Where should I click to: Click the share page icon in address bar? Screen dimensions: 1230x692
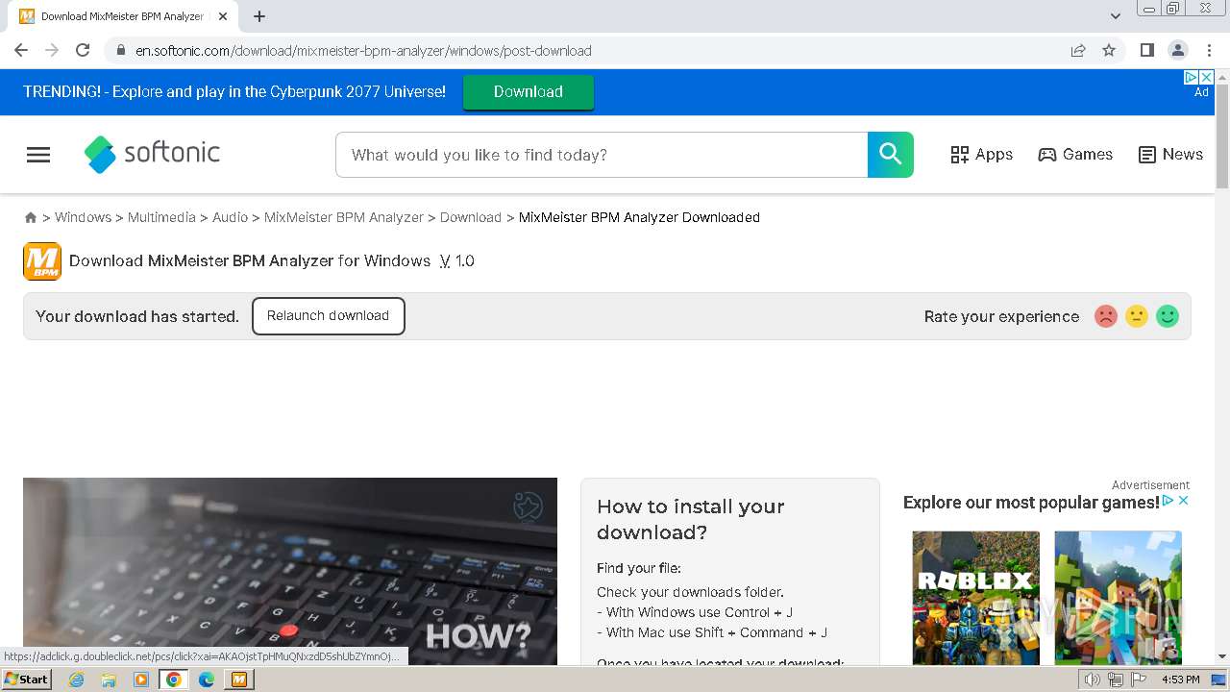[1078, 50]
